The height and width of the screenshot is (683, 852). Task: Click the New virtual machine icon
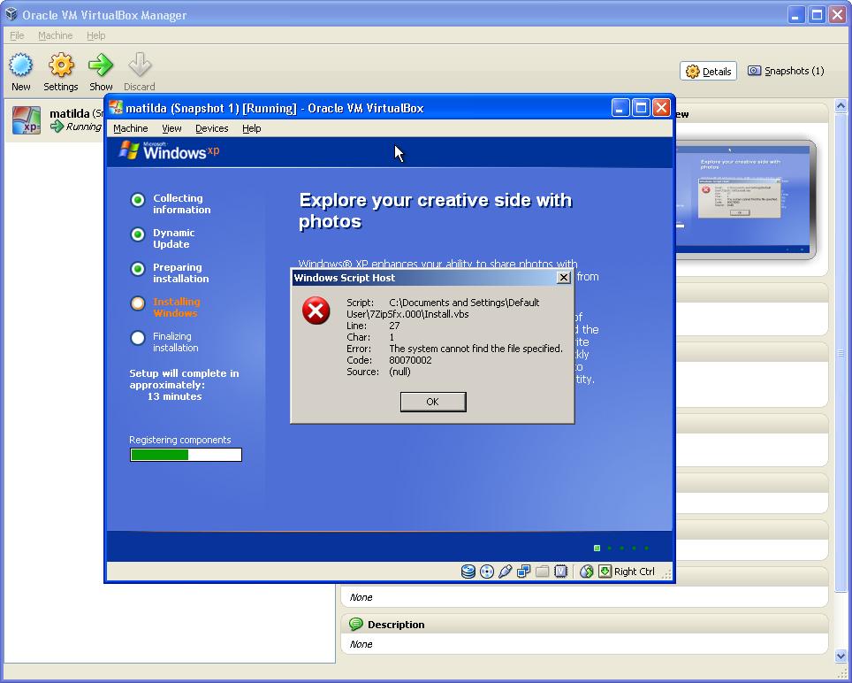(20, 65)
